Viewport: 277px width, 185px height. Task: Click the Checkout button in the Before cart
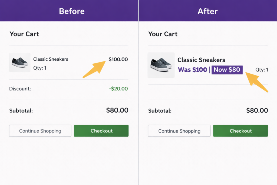pyautogui.click(x=101, y=131)
